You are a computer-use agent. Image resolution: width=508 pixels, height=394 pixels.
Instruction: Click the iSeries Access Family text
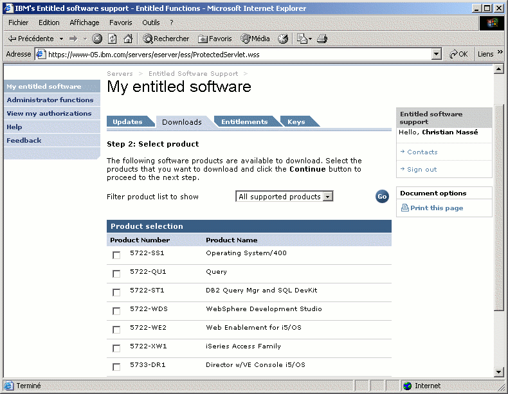click(243, 346)
